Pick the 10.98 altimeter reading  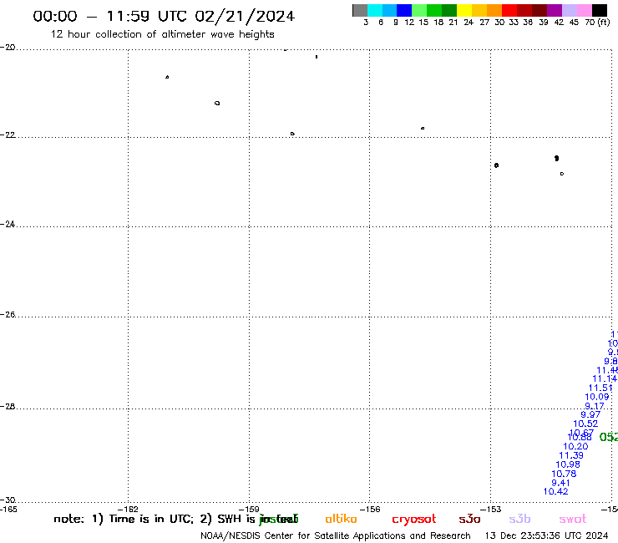coord(568,464)
